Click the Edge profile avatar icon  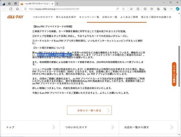coord(3,4)
